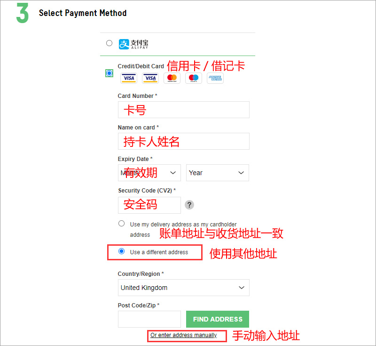Focus the Card Number input field
The height and width of the screenshot is (346, 376).
(184, 110)
